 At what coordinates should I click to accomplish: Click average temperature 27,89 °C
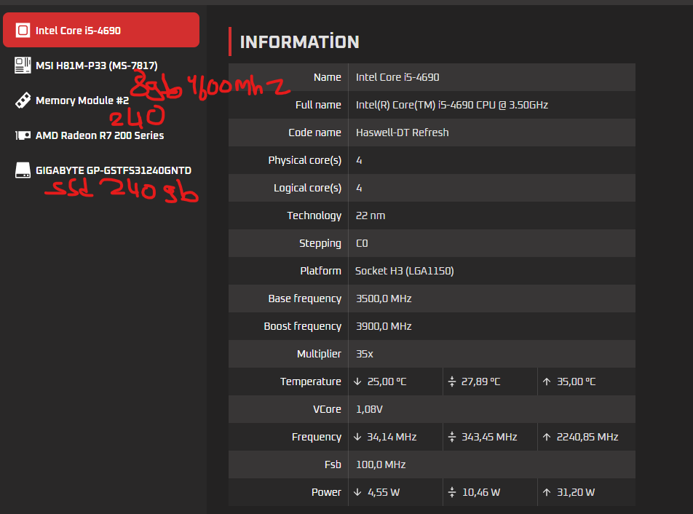481,381
